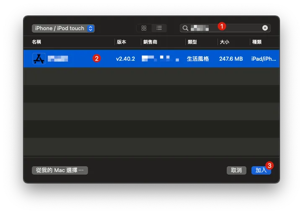The width and height of the screenshot is (303, 214).
Task: Sort by 種類 column header
Action: (x=256, y=42)
